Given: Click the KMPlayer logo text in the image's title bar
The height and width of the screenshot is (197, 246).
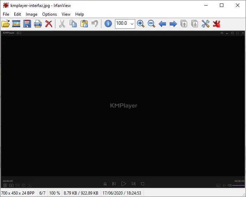Looking at the screenshot, I should point(9,33).
